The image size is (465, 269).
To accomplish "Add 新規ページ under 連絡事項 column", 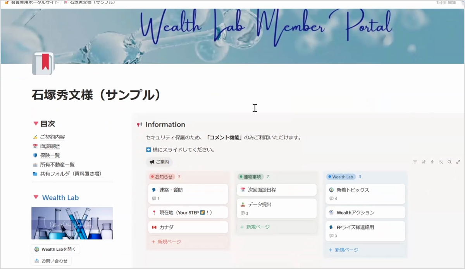I will tap(277, 227).
